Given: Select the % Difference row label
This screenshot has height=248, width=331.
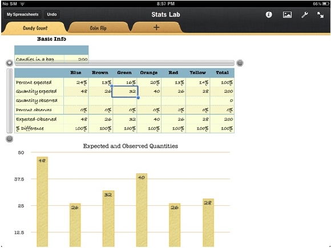Looking at the screenshot, I should click(39, 128).
